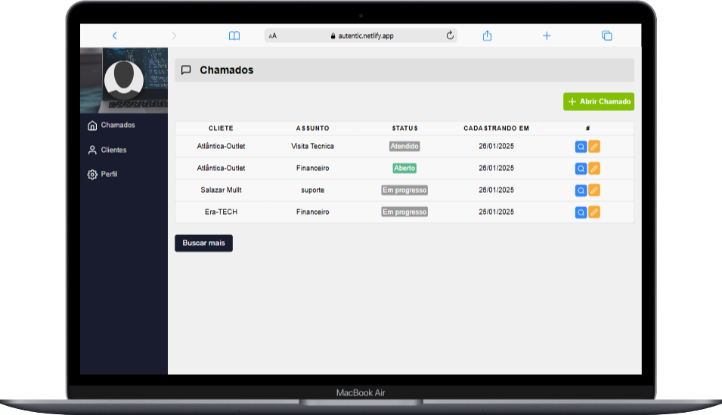This screenshot has width=722, height=415.
Task: Show the tab overview icon
Action: [x=607, y=36]
